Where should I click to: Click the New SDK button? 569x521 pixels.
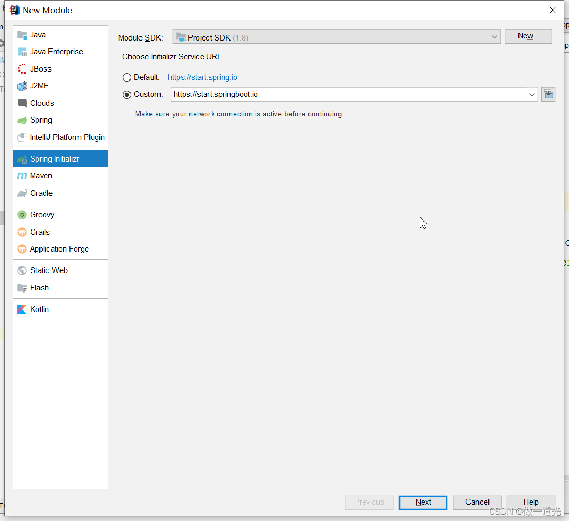[528, 36]
